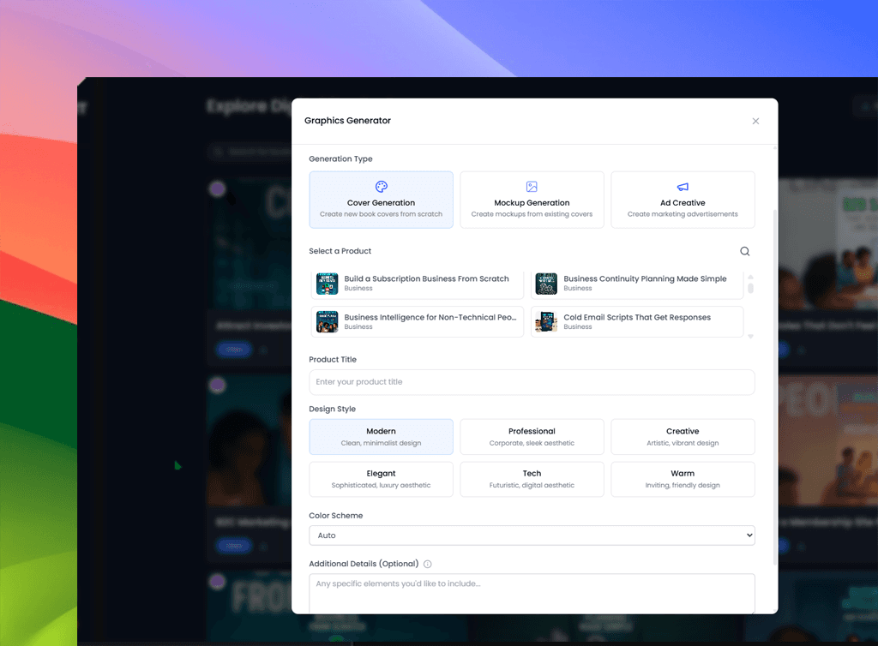Choose the Warm design style

click(x=683, y=479)
